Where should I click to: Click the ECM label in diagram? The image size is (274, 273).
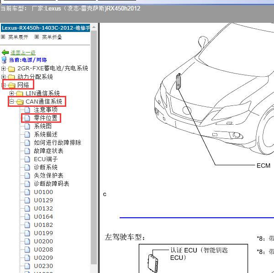(x=263, y=165)
